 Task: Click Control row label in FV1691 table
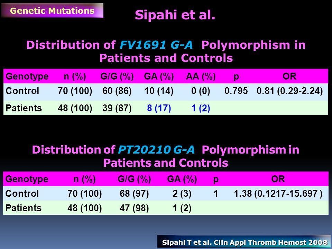(x=22, y=91)
